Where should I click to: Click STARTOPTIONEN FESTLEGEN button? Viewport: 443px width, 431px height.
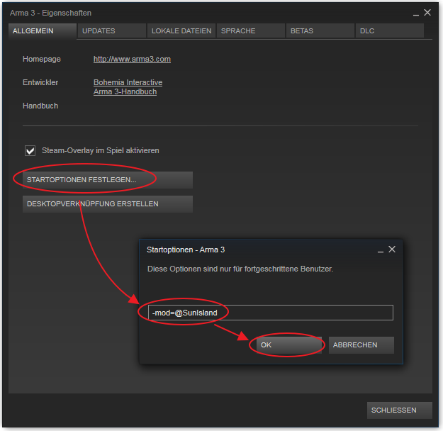108,180
